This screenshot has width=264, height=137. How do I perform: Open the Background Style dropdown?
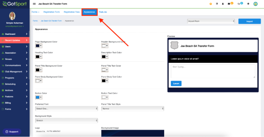point(67,120)
